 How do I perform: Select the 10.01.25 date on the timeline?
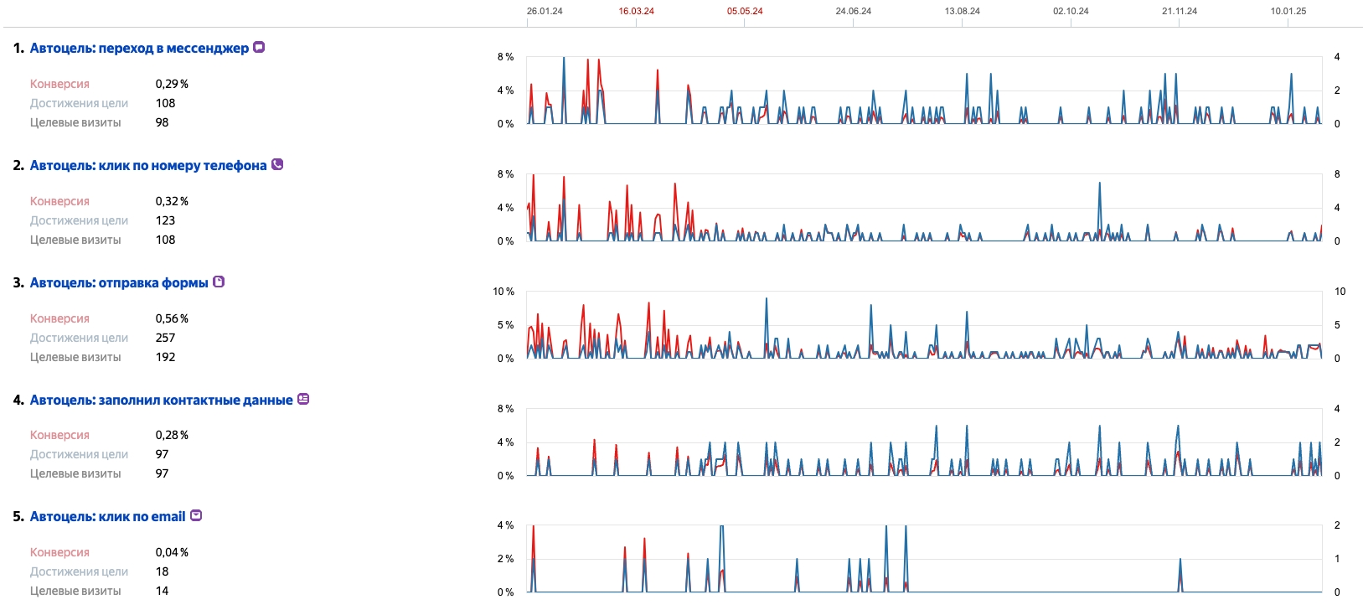coord(1288,11)
